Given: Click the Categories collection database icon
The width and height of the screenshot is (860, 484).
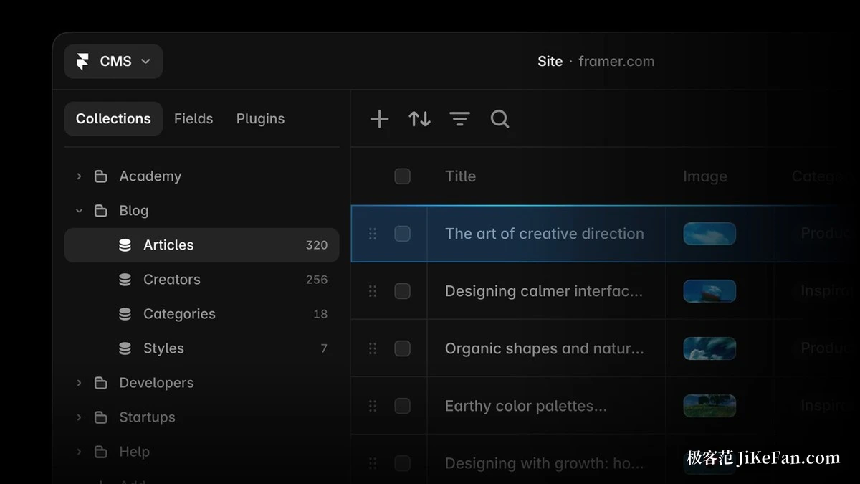Looking at the screenshot, I should [125, 314].
